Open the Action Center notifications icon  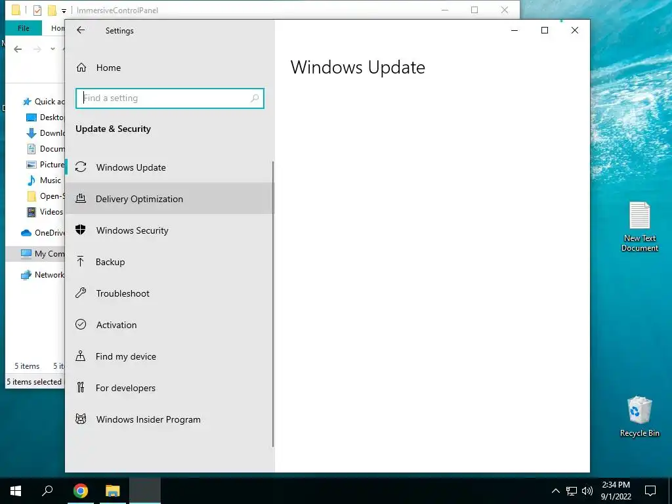[x=650, y=491]
